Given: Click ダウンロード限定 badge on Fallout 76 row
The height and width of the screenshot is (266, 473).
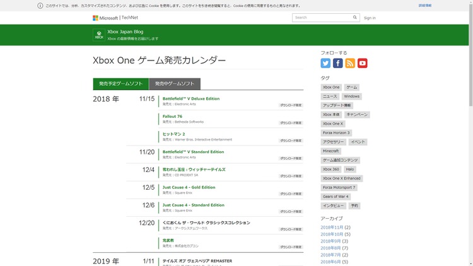Looking at the screenshot, I should (291, 123).
